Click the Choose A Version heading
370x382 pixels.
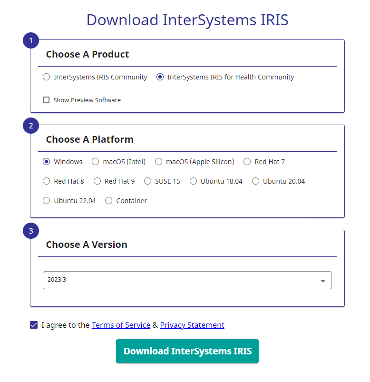(x=87, y=245)
